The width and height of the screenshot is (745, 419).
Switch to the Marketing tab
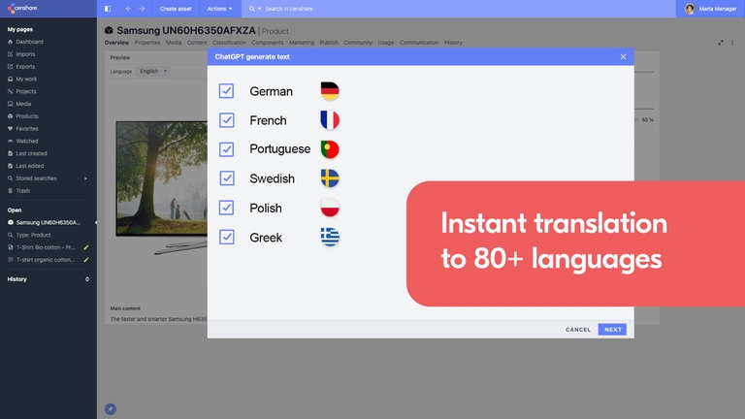pyautogui.click(x=302, y=43)
